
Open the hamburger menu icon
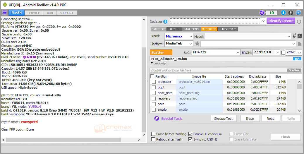point(4,13)
